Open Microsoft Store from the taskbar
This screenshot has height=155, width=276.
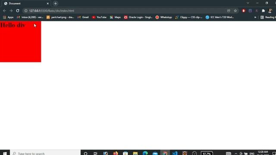(125, 153)
